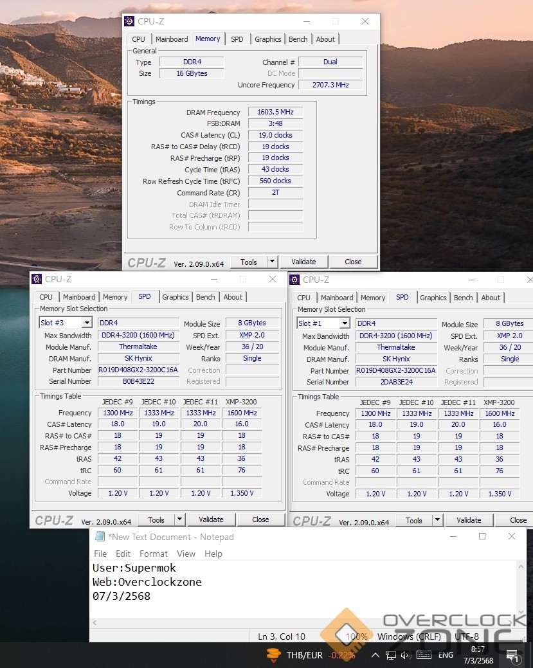533x668 pixels.
Task: Click the CPU-Z icon in the Slot #1 window title bar
Action: click(x=294, y=280)
